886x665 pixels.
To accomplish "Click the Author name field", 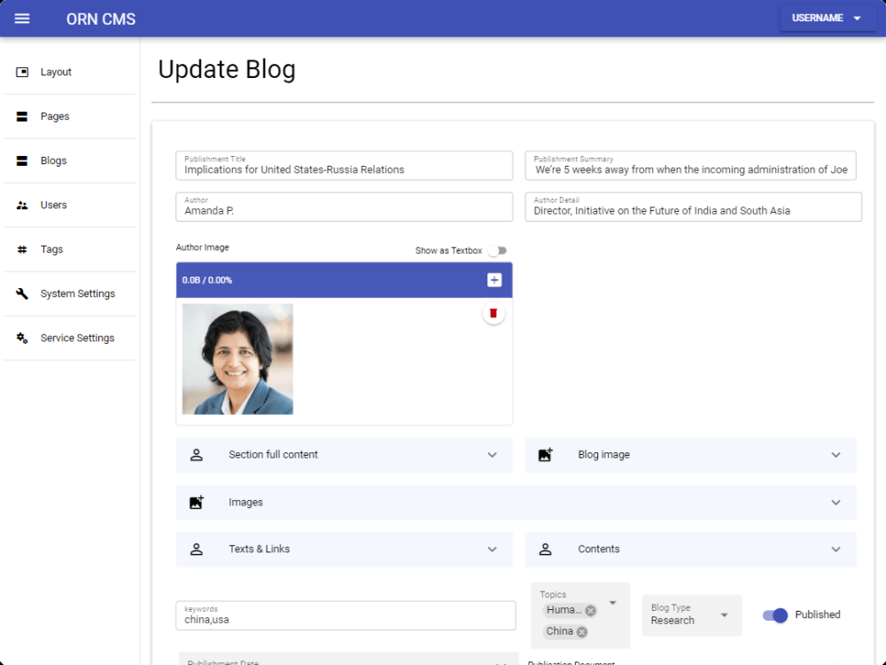I will (x=344, y=207).
